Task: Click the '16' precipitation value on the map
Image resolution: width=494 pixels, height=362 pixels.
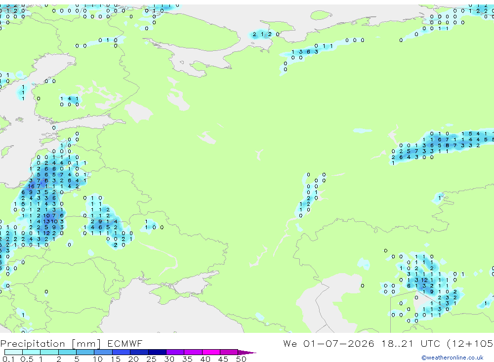Action: point(31,187)
